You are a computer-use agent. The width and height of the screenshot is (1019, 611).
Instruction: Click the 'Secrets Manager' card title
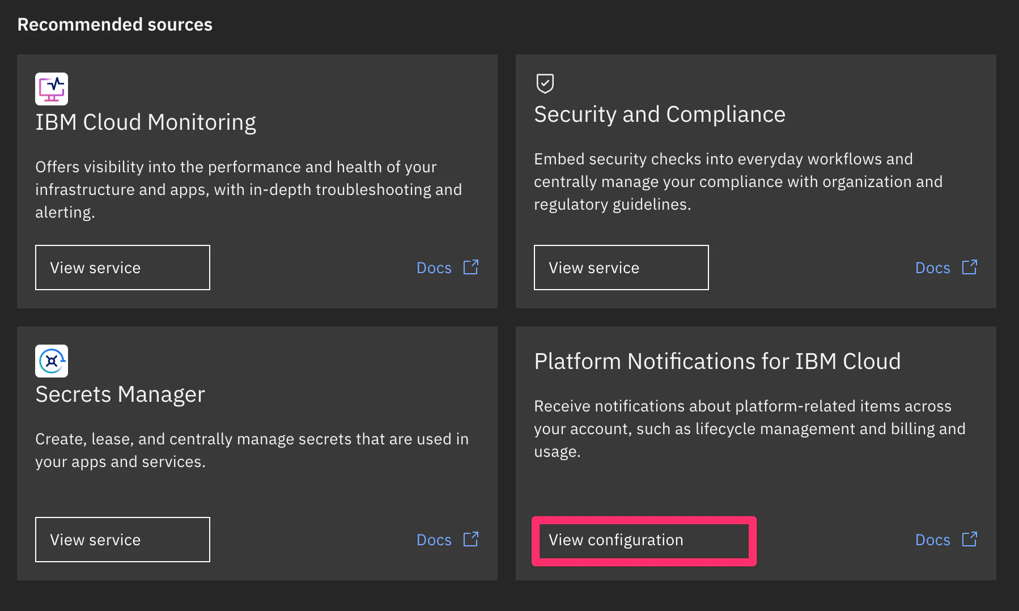(120, 394)
